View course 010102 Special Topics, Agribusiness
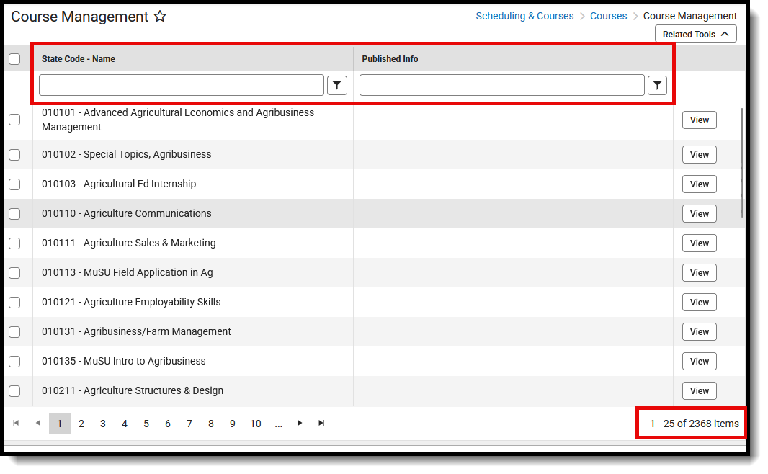Viewport: 768px width, 474px height. [x=699, y=155]
